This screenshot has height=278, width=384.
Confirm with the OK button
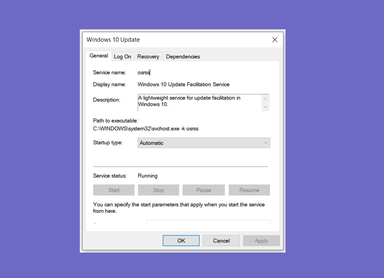pos(181,241)
